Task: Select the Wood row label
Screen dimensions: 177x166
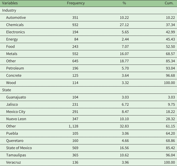Action: point(11,83)
